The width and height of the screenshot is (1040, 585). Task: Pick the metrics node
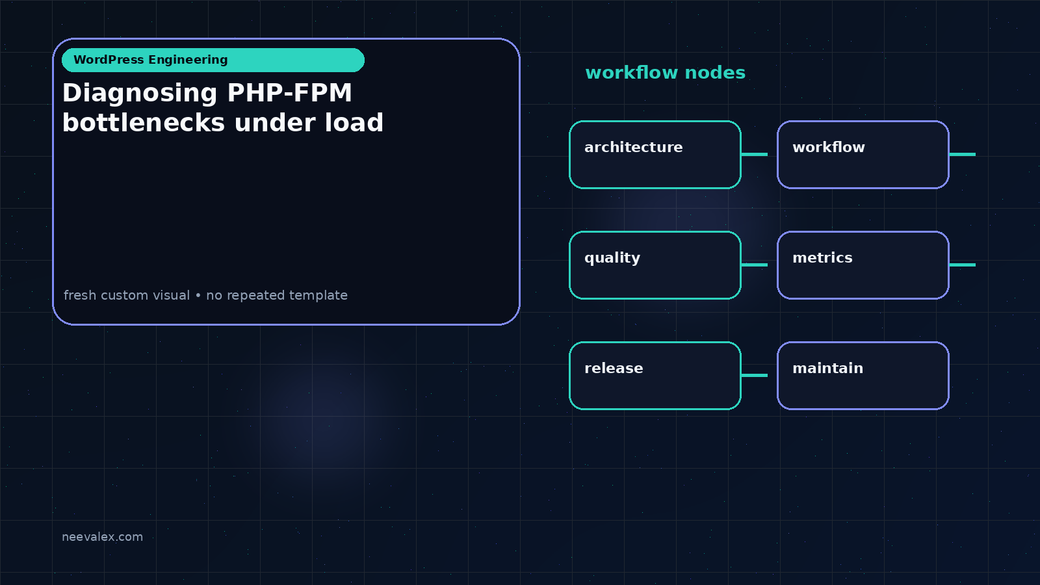(x=863, y=265)
